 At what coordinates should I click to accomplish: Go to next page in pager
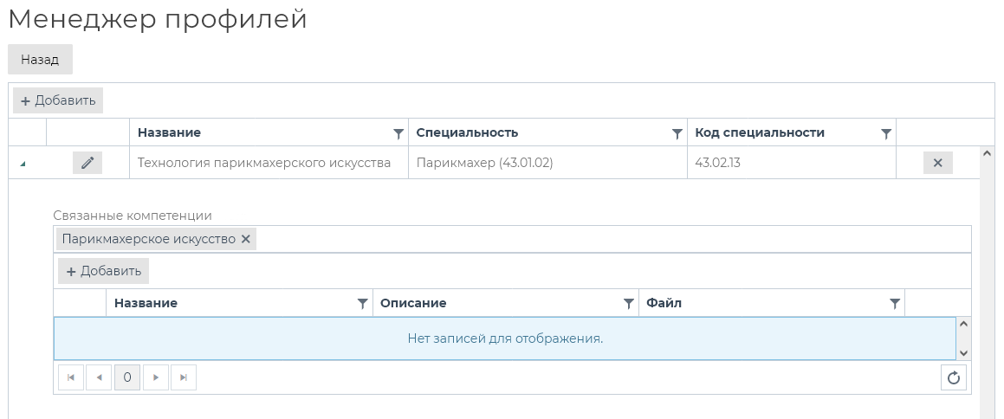(155, 377)
